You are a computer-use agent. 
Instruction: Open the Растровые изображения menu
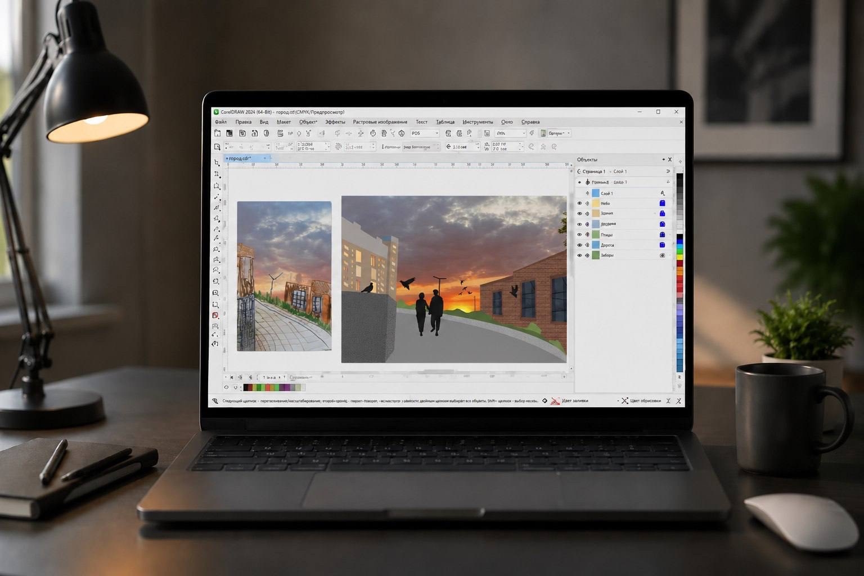pos(380,121)
